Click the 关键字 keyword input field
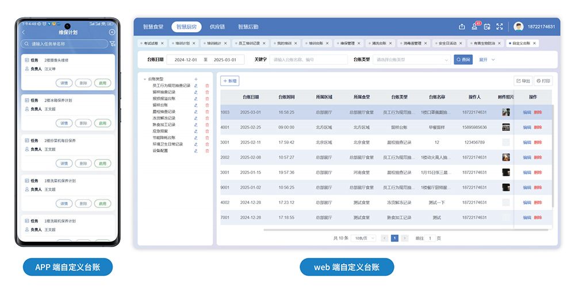 [308, 60]
